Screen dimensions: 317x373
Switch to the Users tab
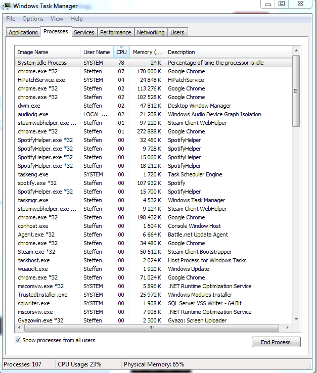point(177,32)
